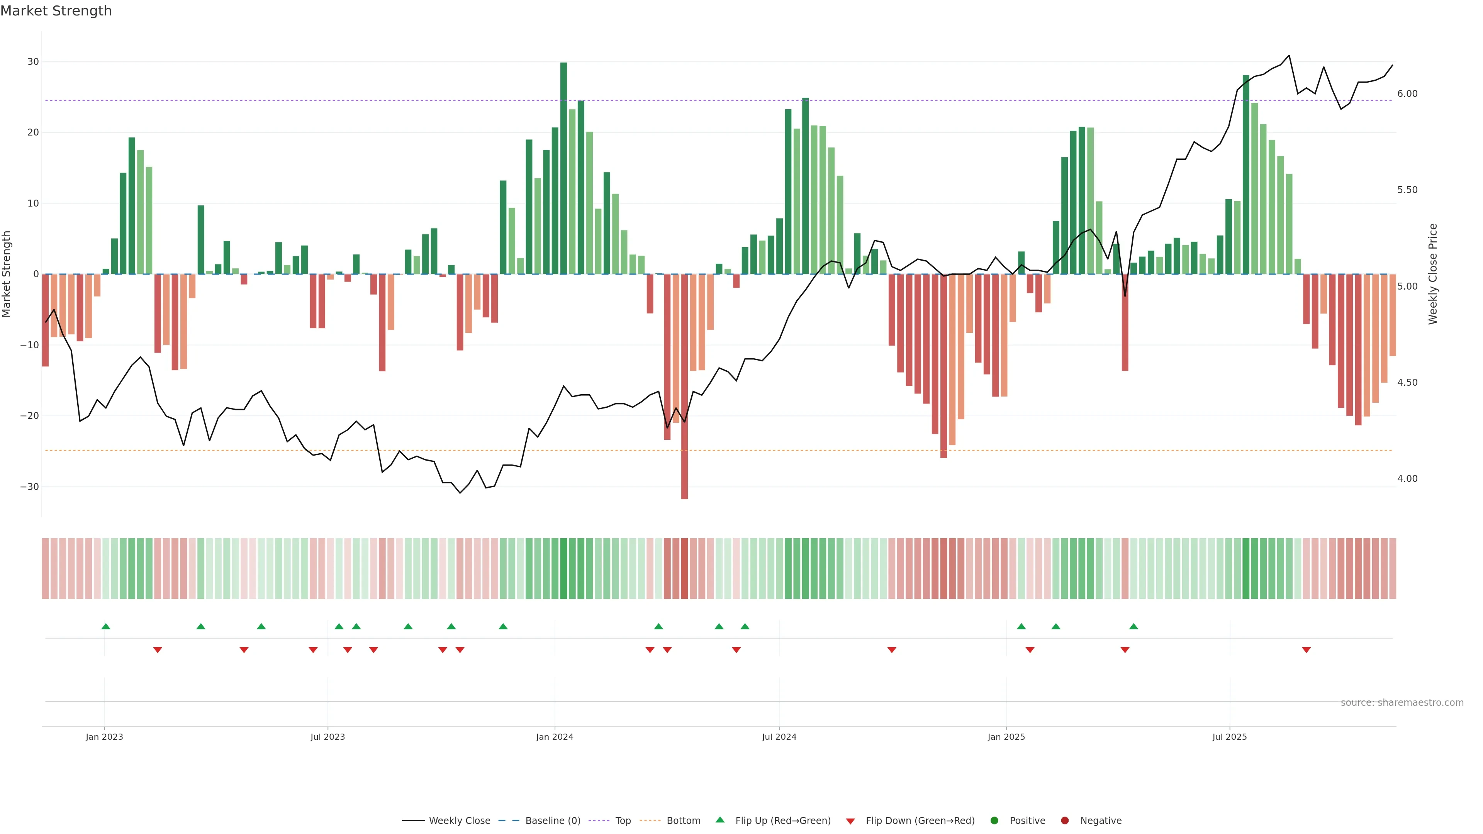Click the last red flip-down triangle marker

pos(1306,650)
